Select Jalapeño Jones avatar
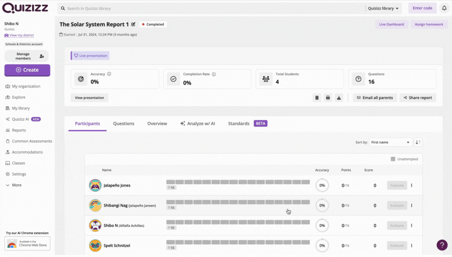452x257 pixels. [95, 185]
